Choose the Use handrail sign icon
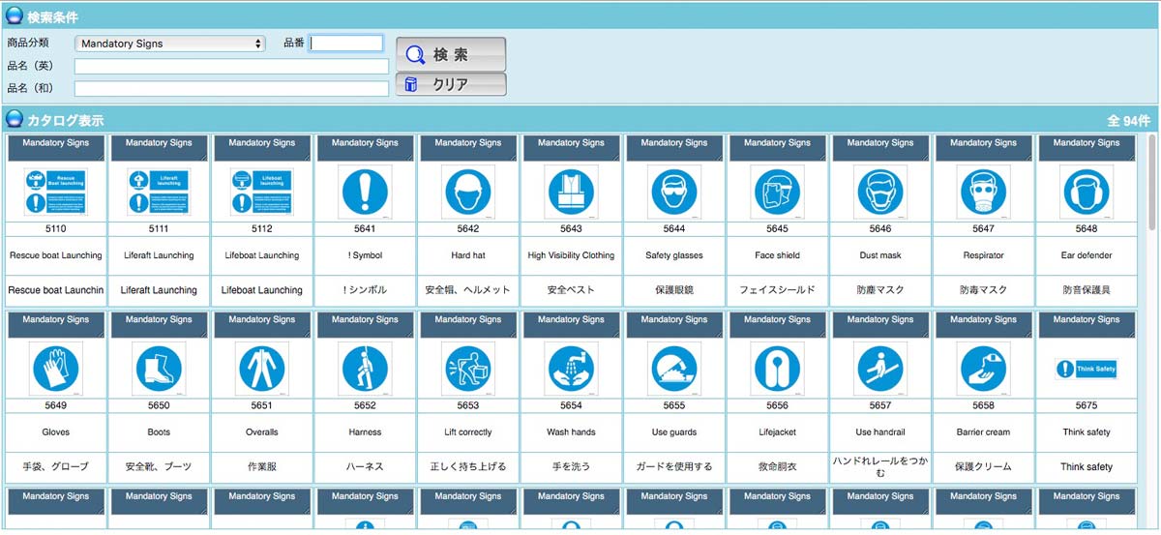 880,369
